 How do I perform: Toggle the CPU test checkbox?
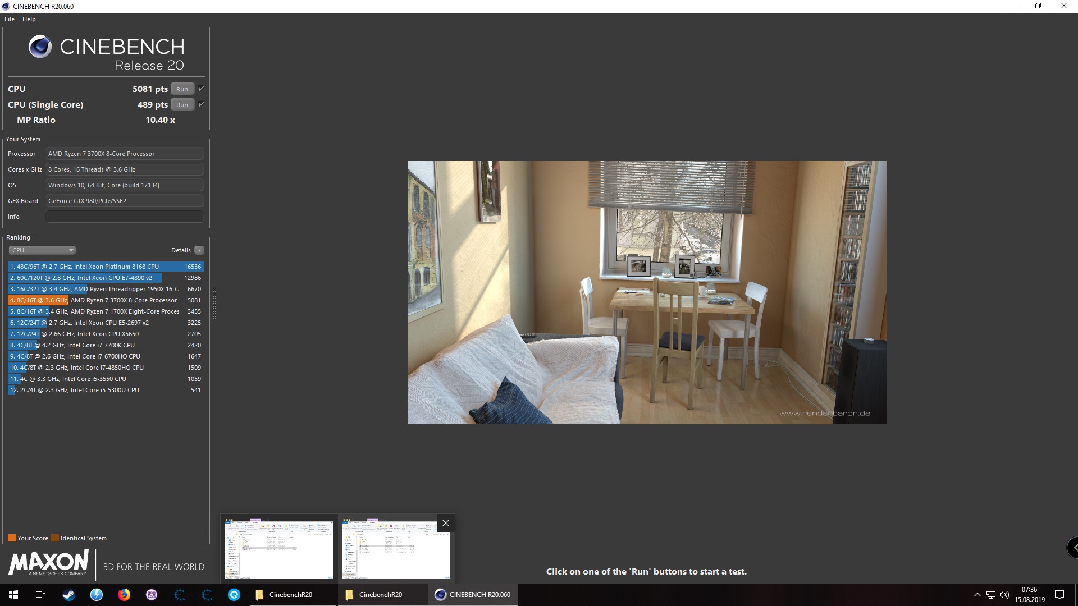[201, 89]
